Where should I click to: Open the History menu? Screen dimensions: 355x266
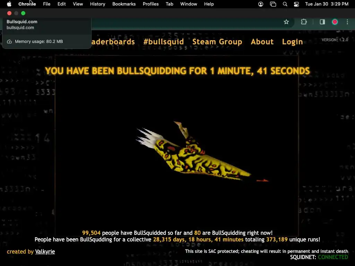point(97,4)
